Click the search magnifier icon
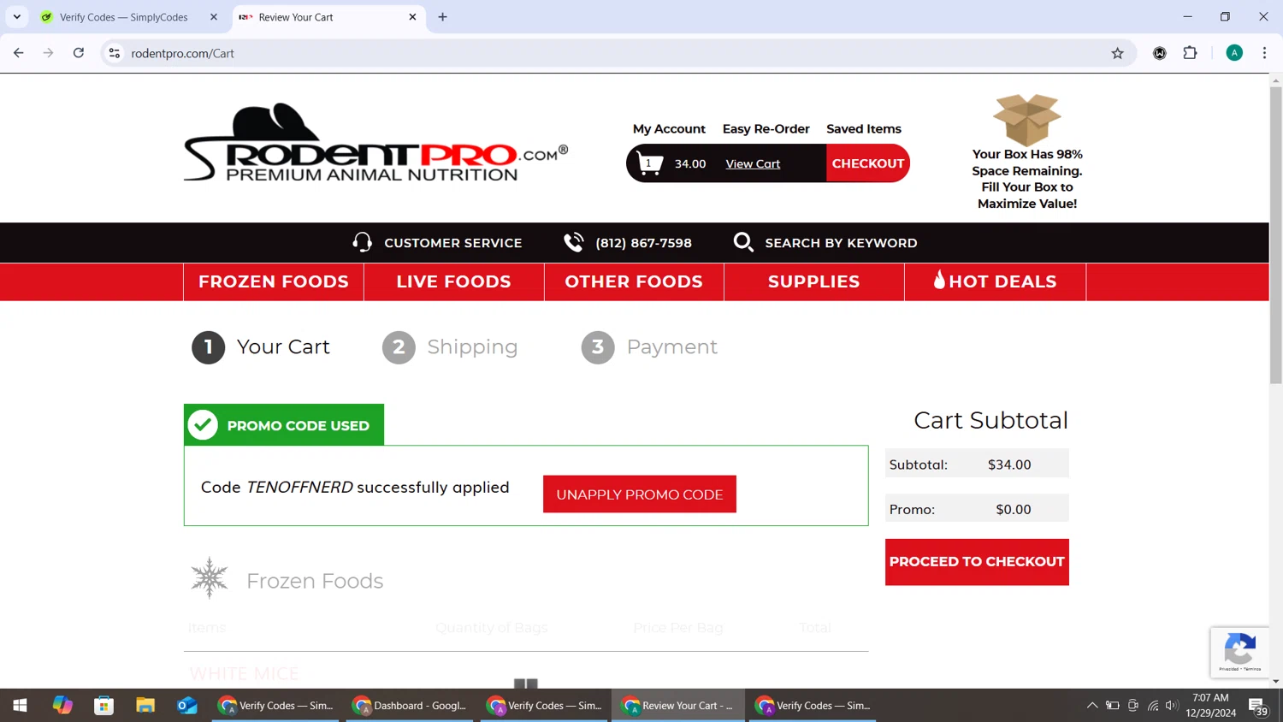The width and height of the screenshot is (1283, 722). (743, 243)
